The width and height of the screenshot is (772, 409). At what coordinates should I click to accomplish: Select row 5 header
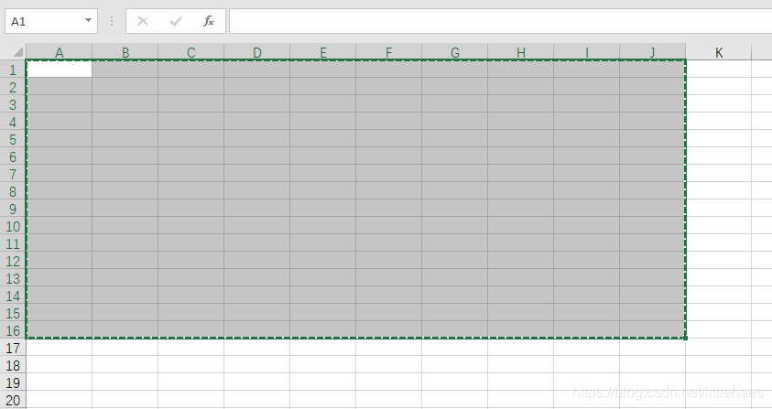pos(13,139)
